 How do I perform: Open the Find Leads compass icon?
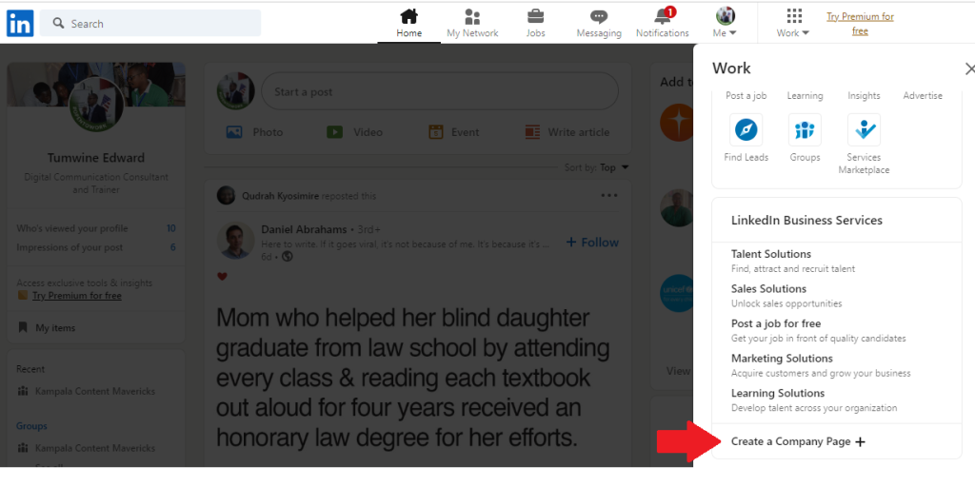746,129
